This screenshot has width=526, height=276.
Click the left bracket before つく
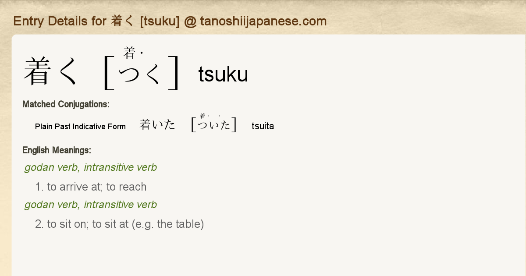(109, 73)
